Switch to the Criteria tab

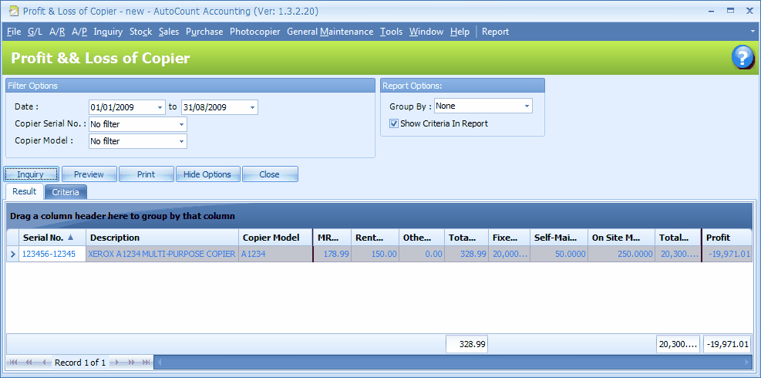[x=66, y=192]
